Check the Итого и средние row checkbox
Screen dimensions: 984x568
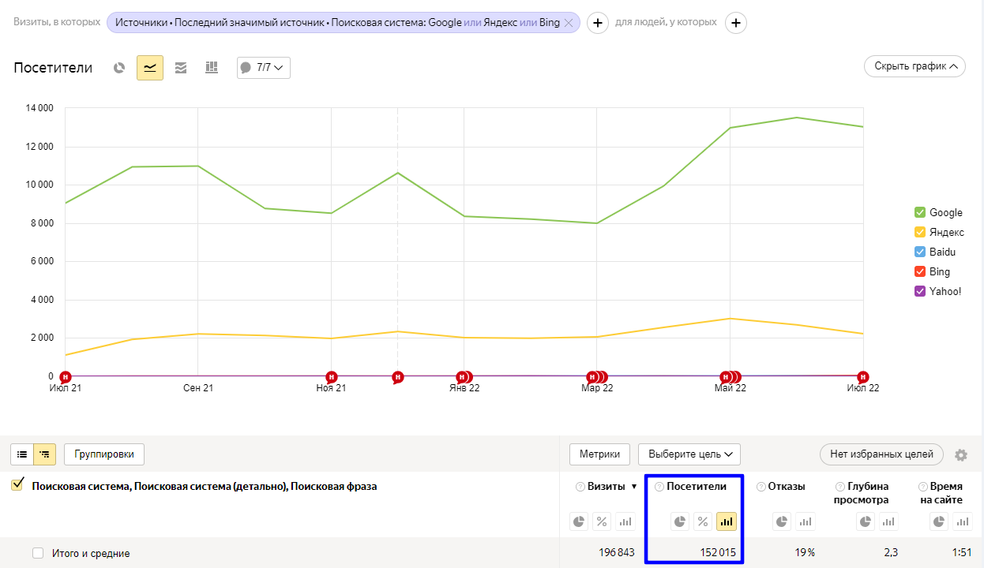(38, 553)
